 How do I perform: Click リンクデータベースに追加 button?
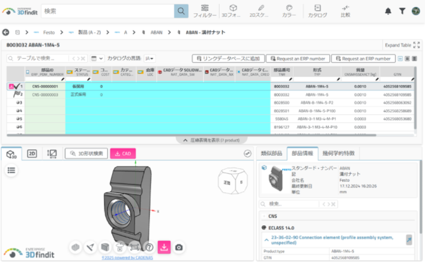coord(228,58)
